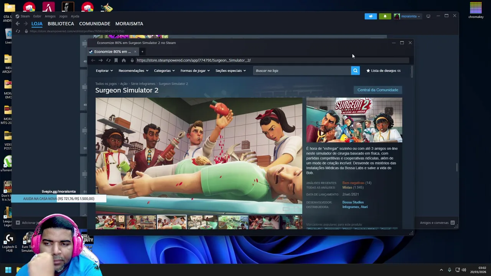491x276 pixels.
Task: Go forward in the Surgeon Simulator popup browser
Action: [101, 60]
